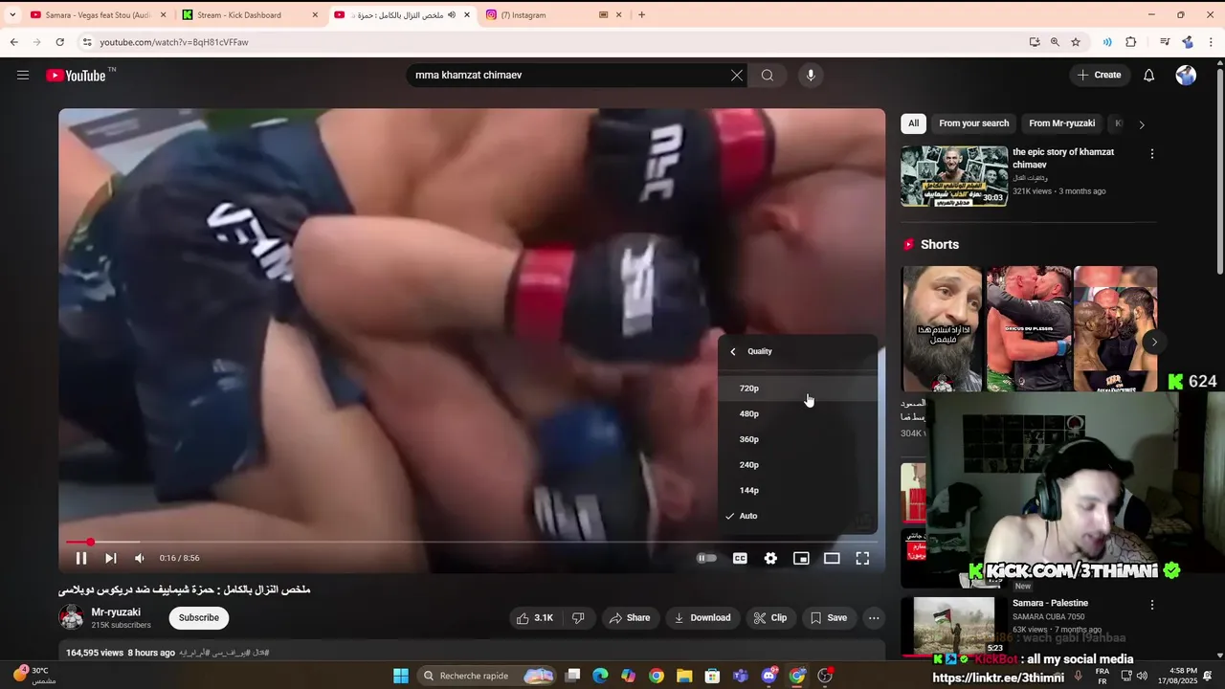The image size is (1225, 689).
Task: Open the first Short with bearded man
Action: point(943,329)
